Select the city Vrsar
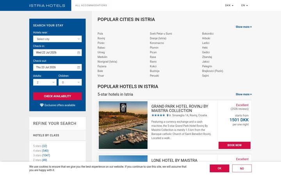Image resolution: width=281 pixels, height=175 pixels. (x=101, y=75)
